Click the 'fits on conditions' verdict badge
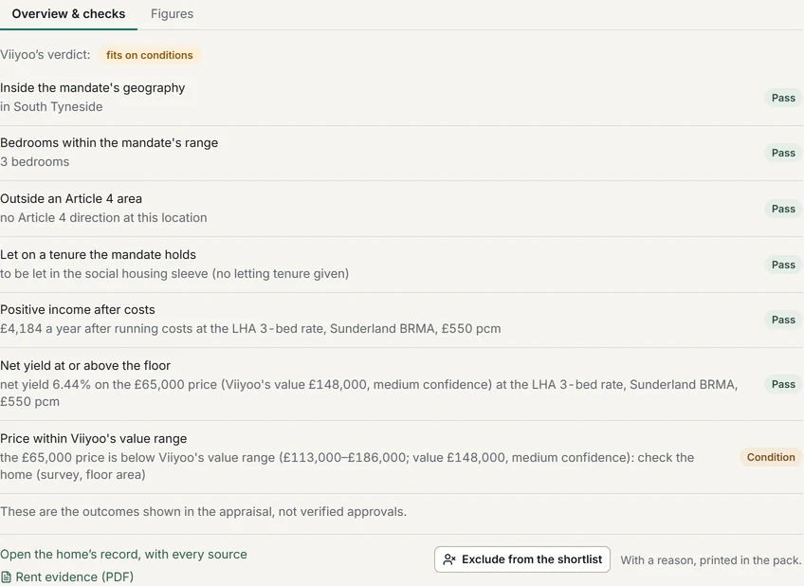The height and width of the screenshot is (586, 804). pos(149,55)
